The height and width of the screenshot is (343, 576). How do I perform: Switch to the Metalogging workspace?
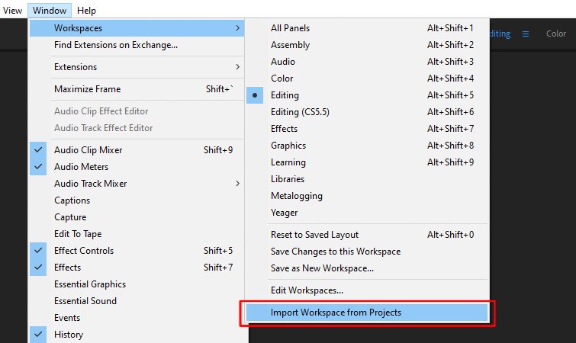point(368,196)
